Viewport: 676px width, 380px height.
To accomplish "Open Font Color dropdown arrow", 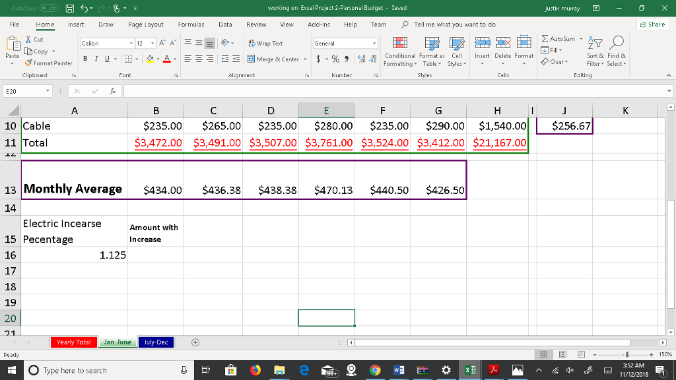I will click(174, 59).
